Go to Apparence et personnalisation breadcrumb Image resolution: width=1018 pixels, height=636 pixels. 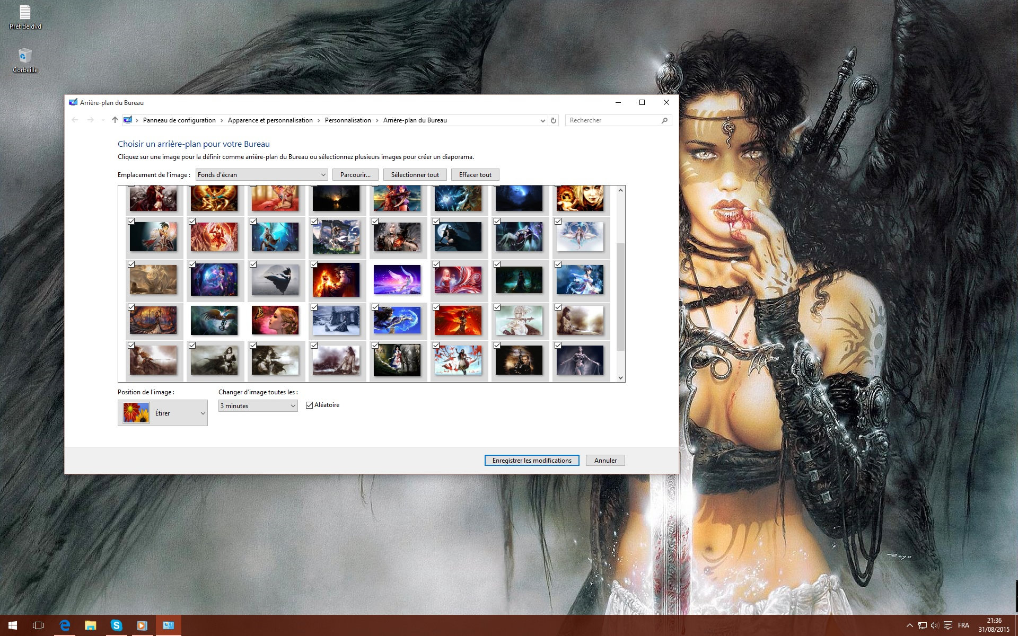pyautogui.click(x=270, y=120)
